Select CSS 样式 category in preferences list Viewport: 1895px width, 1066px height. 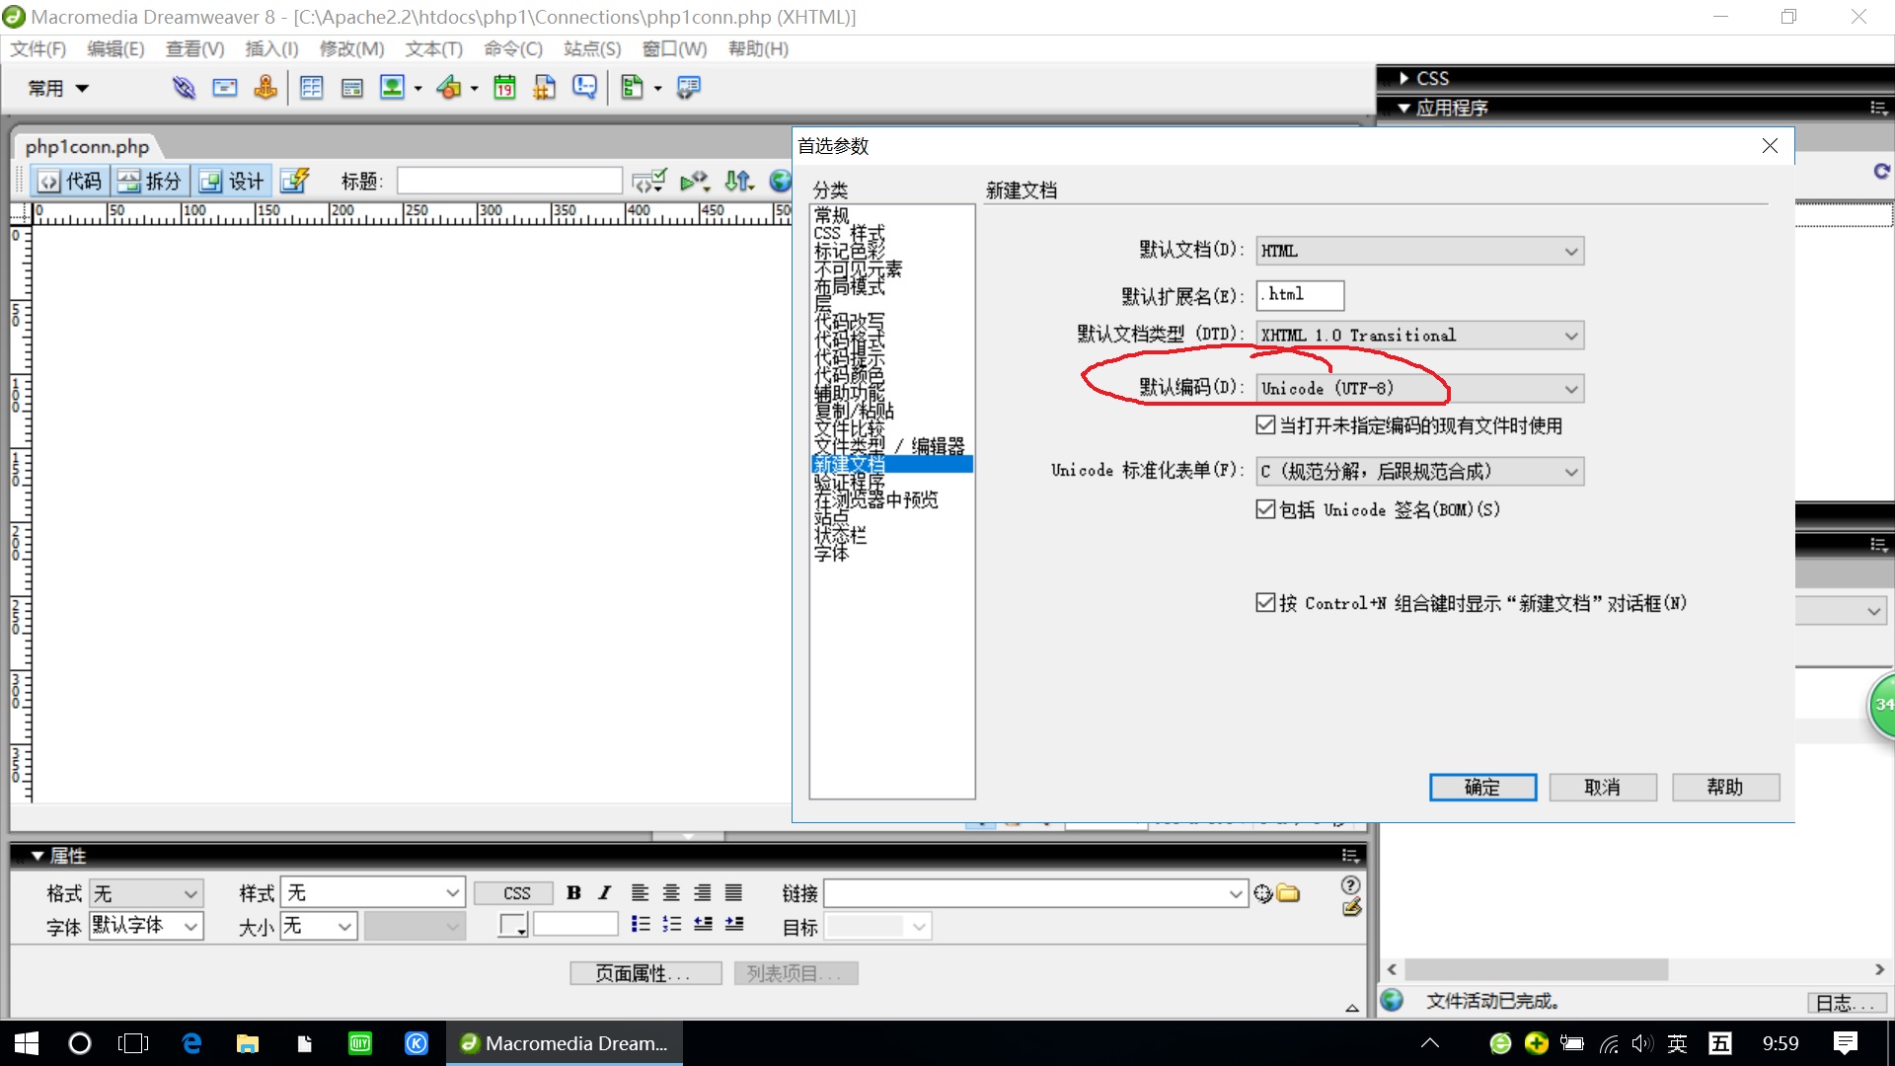click(x=850, y=233)
